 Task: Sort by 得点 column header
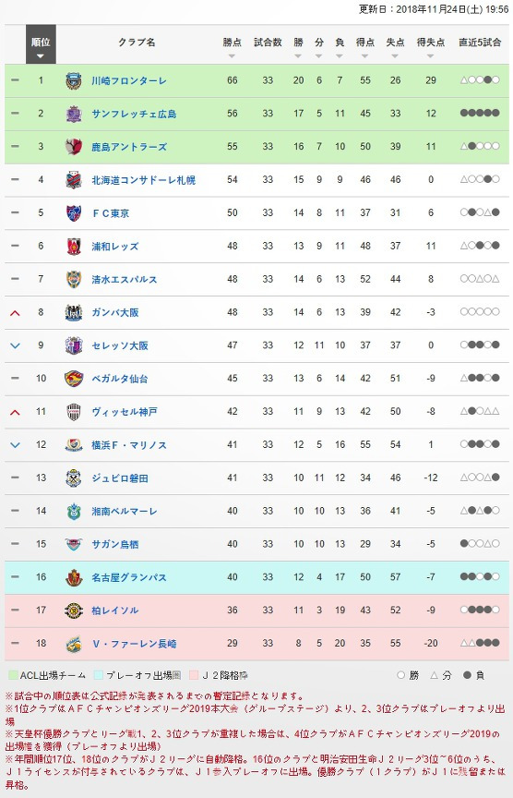click(365, 42)
